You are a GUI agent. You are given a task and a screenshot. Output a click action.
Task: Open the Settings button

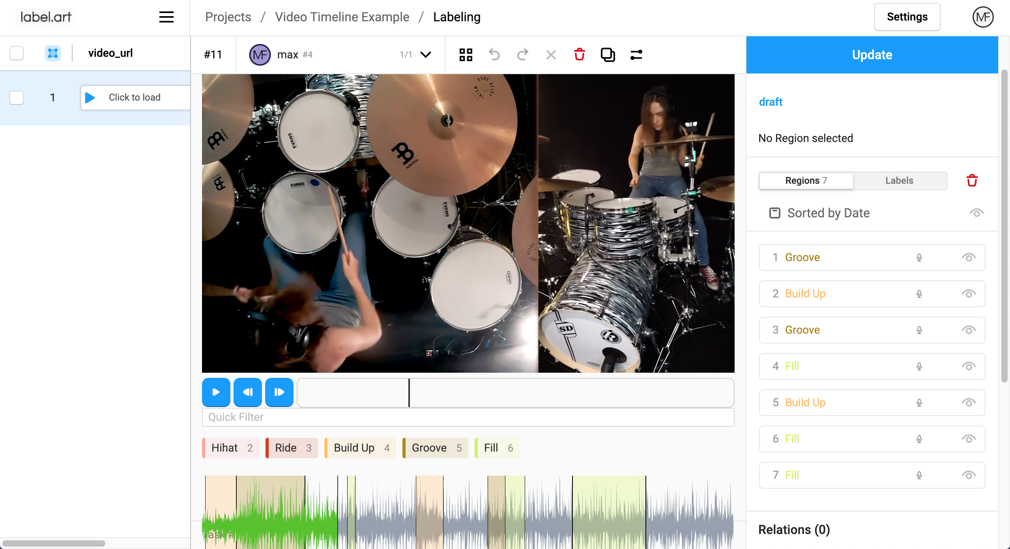907,17
